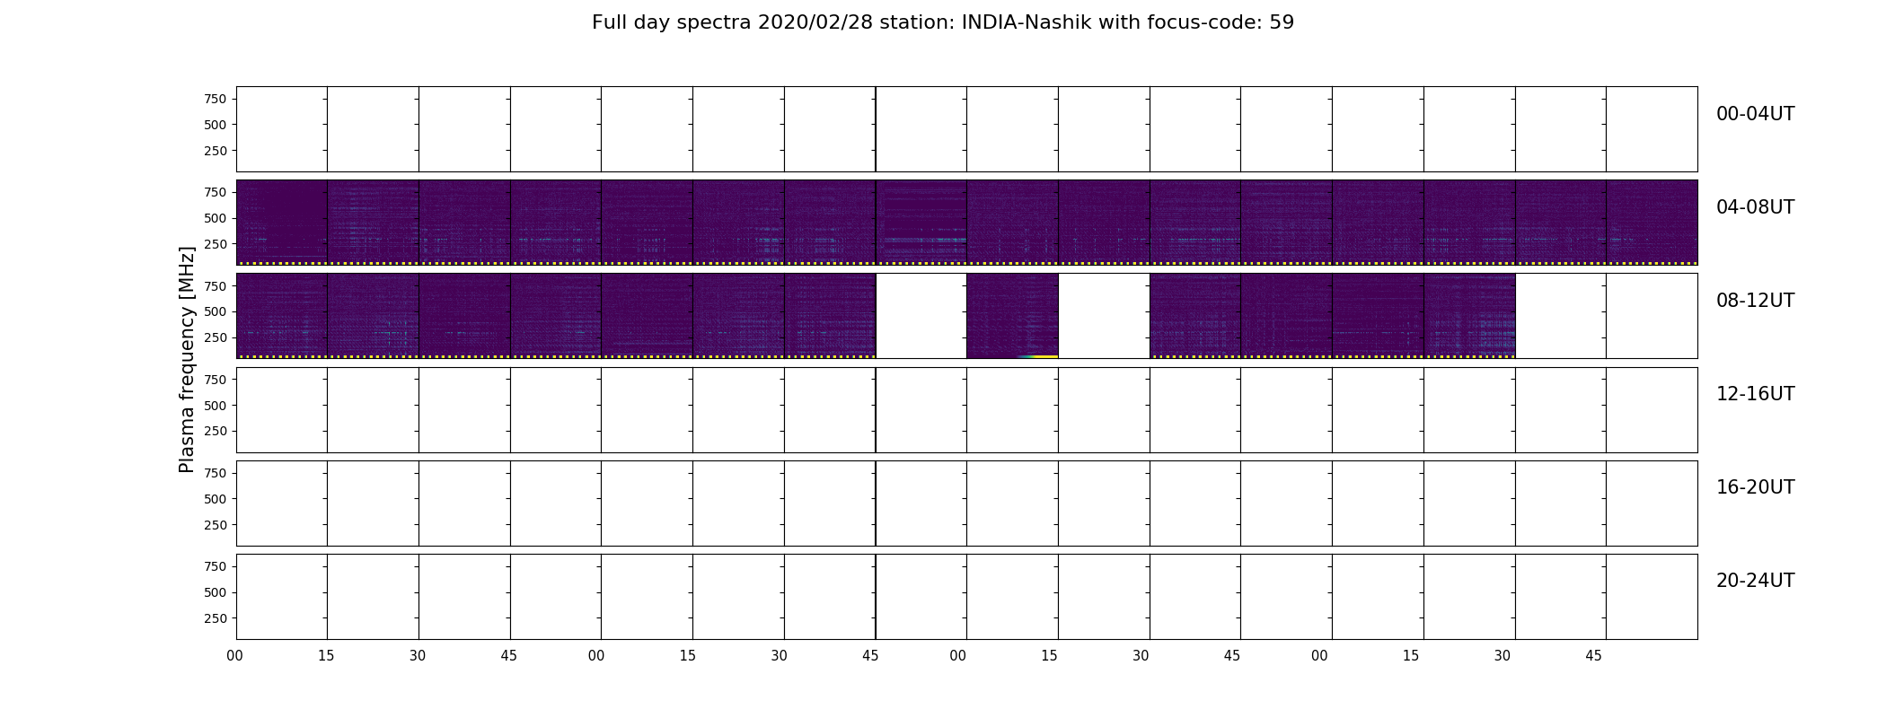Screen dimensions: 1886x718
Task: Click the 500 tick in the 12-16UT row
Action: coord(216,406)
